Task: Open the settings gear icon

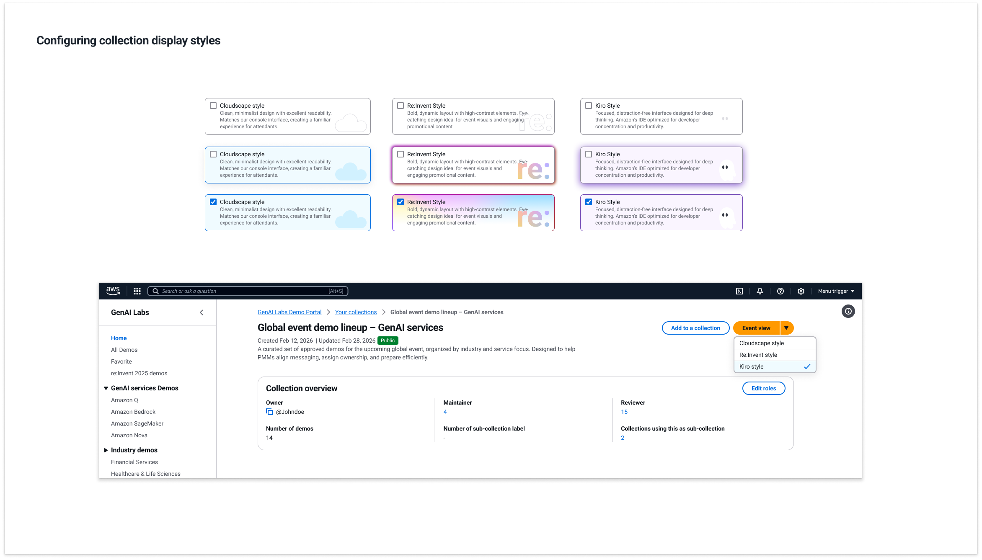Action: tap(801, 291)
